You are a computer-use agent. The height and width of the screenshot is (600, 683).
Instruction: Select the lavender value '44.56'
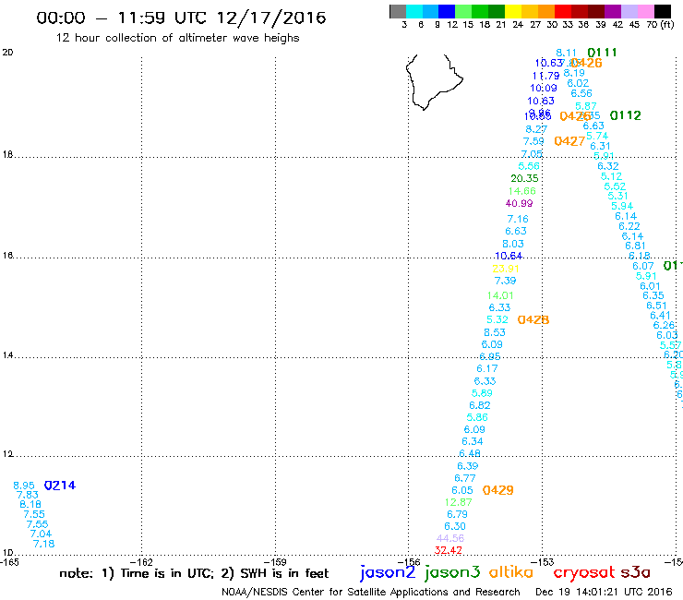tap(450, 538)
